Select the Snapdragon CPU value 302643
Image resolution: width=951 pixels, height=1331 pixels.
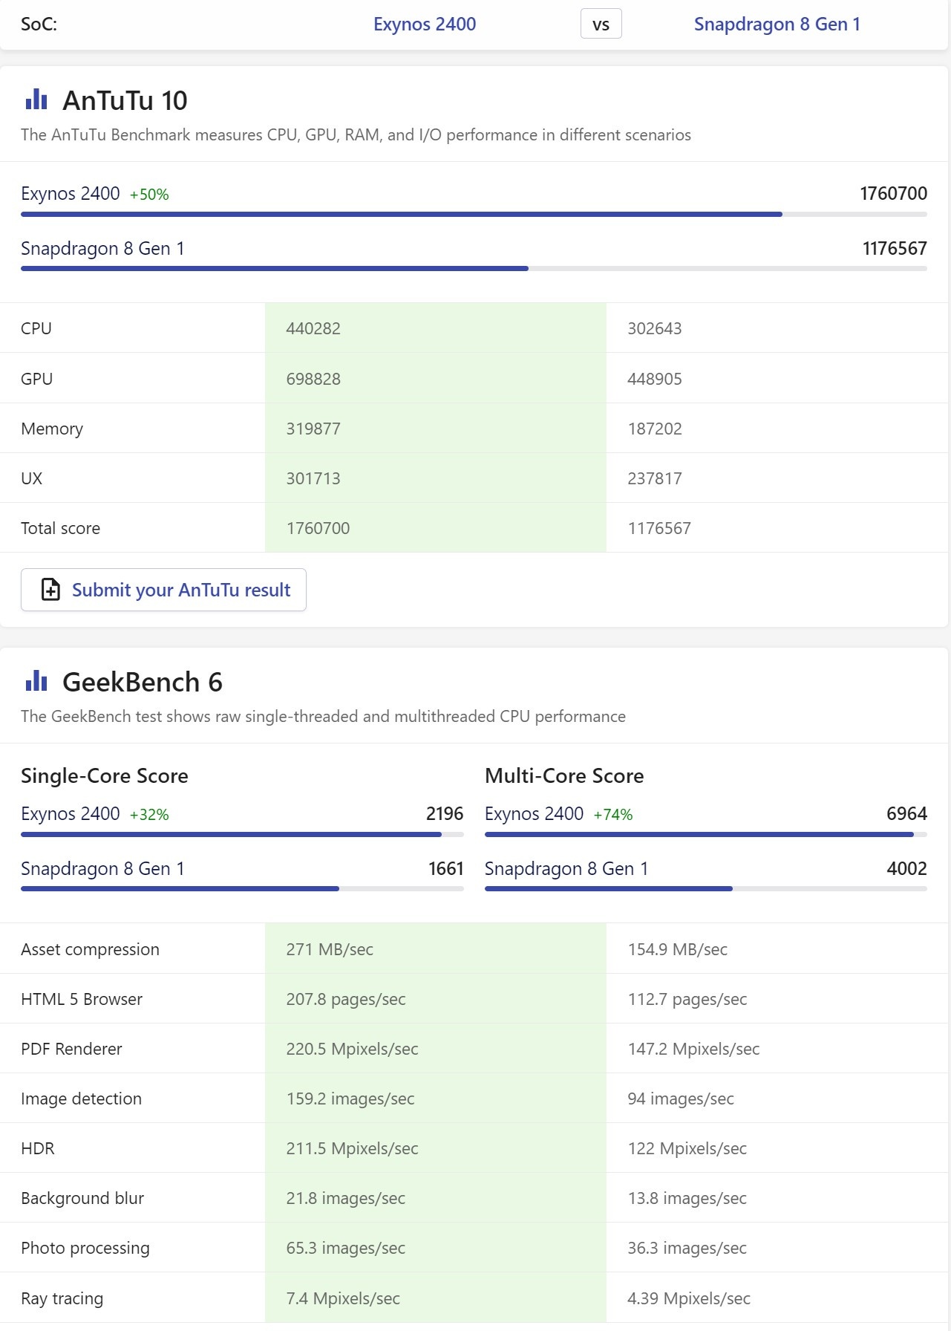coord(655,328)
